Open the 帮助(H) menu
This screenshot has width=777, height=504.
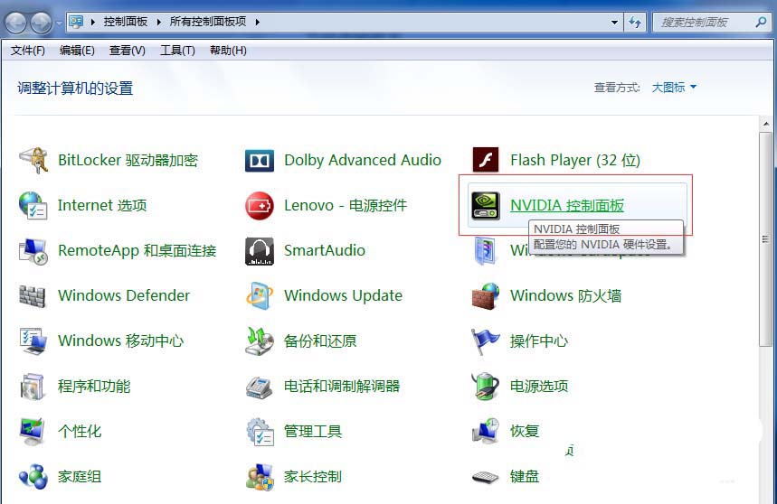[x=228, y=51]
